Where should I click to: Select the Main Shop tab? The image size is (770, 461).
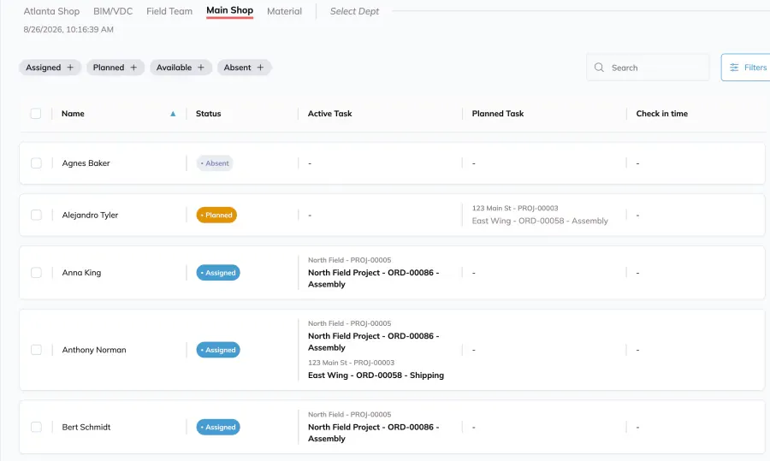pyautogui.click(x=230, y=11)
